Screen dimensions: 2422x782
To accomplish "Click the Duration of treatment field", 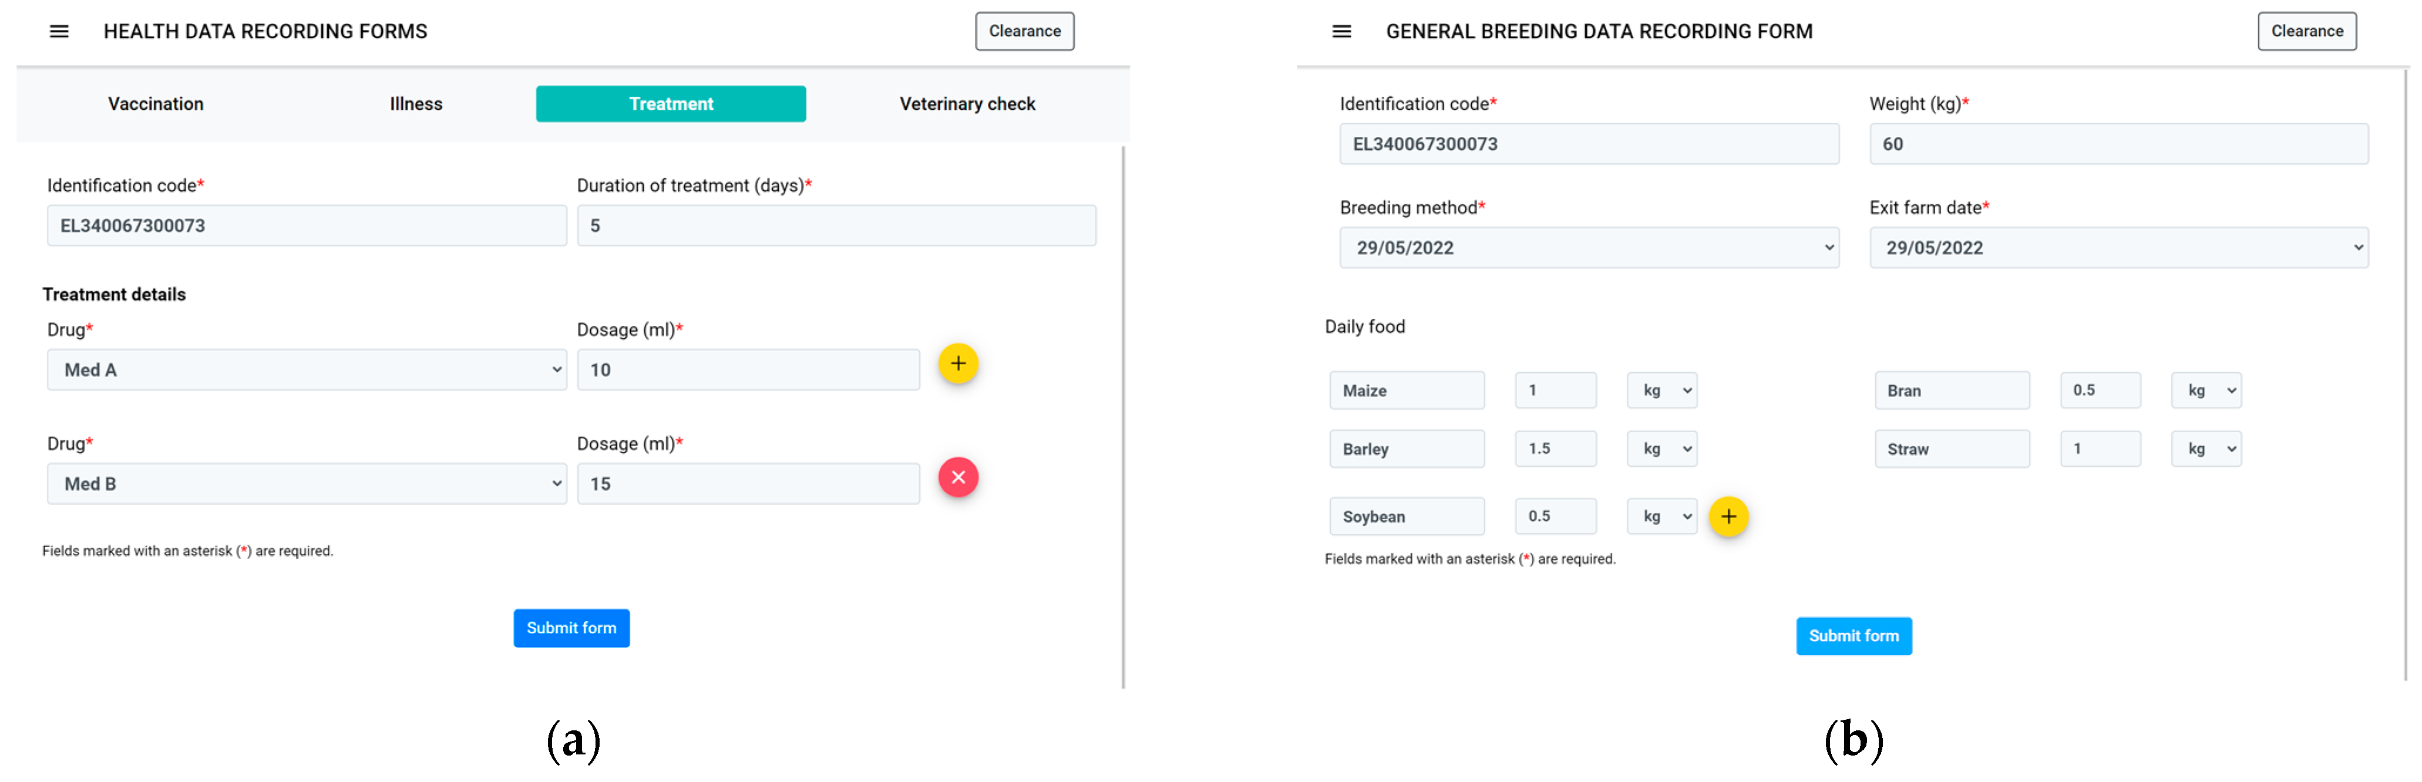I will (836, 227).
